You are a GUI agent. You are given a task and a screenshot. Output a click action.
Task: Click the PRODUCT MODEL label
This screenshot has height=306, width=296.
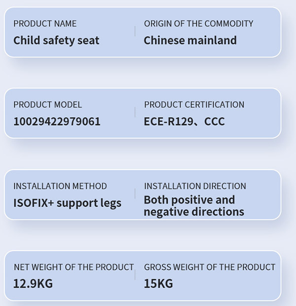click(x=48, y=105)
